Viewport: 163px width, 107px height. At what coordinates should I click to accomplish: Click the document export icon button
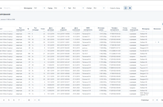pyautogui.click(x=125, y=8)
